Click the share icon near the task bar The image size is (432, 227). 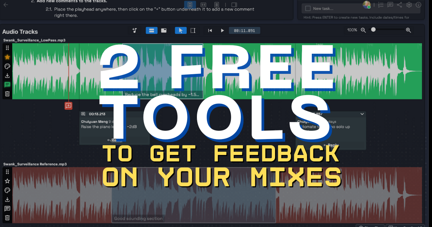(399, 5)
